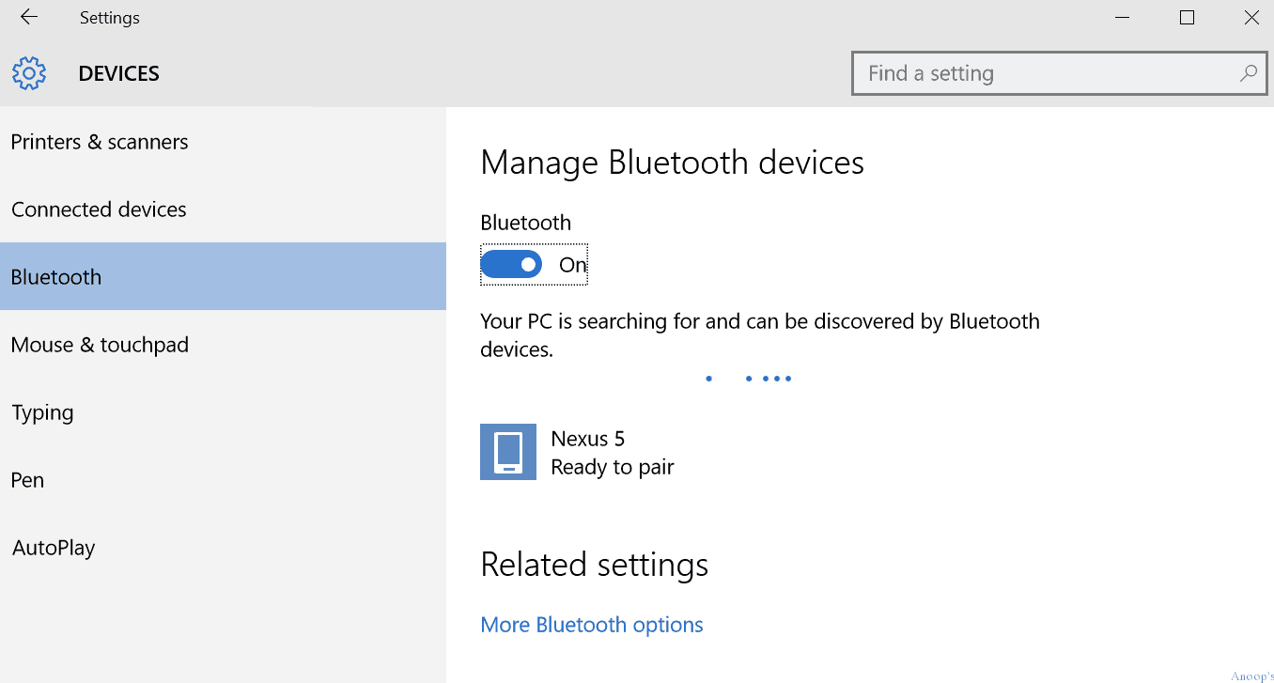This screenshot has height=683, width=1274.
Task: Click the Manage Bluetooth devices heading
Action: coord(672,163)
